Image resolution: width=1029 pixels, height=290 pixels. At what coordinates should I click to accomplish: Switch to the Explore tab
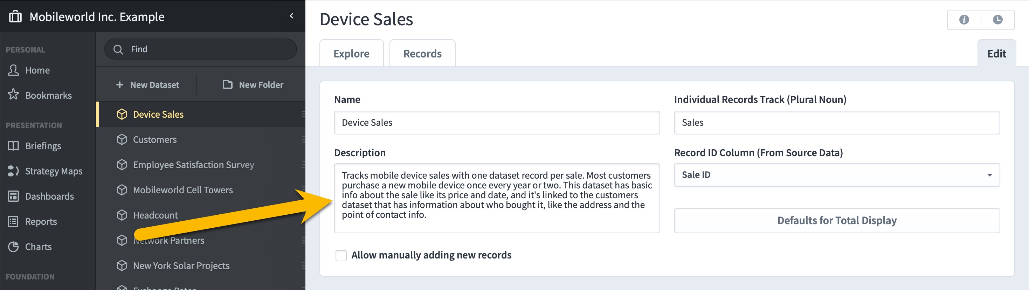(351, 54)
